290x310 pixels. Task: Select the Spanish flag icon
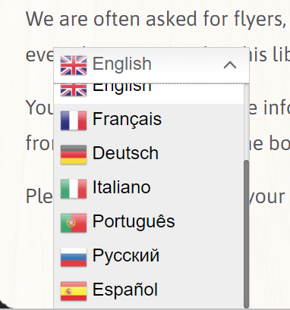pos(74,291)
